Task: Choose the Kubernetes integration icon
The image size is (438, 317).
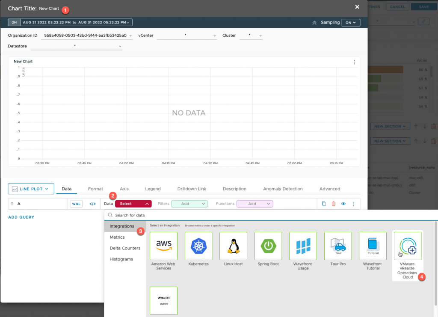Action: point(198,246)
